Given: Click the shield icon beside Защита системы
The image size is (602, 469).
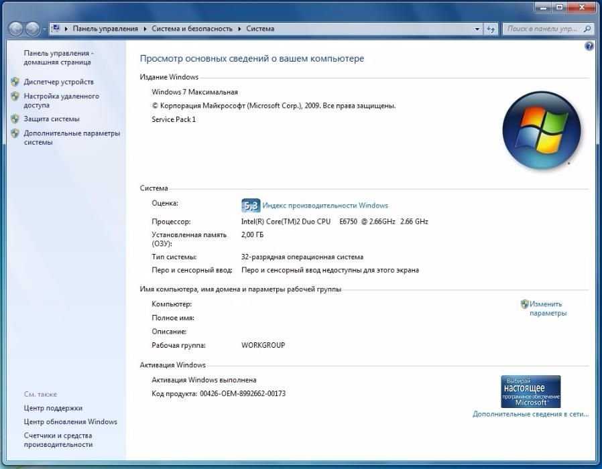Looking at the screenshot, I should point(15,119).
